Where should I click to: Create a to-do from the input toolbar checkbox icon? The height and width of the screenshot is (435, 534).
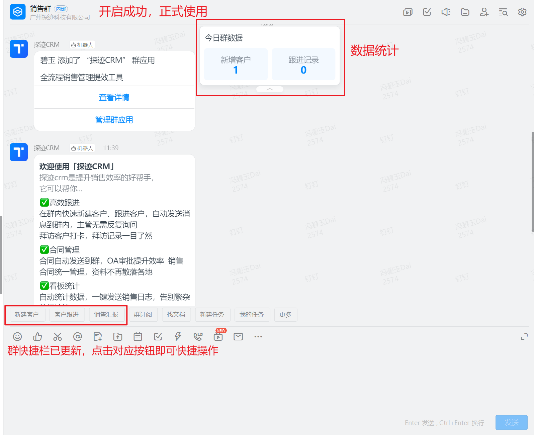[x=158, y=336]
